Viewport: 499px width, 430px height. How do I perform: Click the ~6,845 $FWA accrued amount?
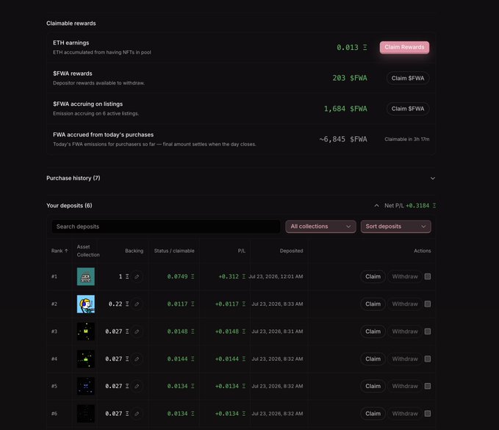pos(343,139)
